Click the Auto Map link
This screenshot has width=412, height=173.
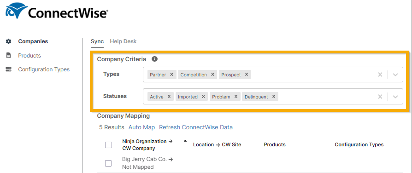pos(141,127)
